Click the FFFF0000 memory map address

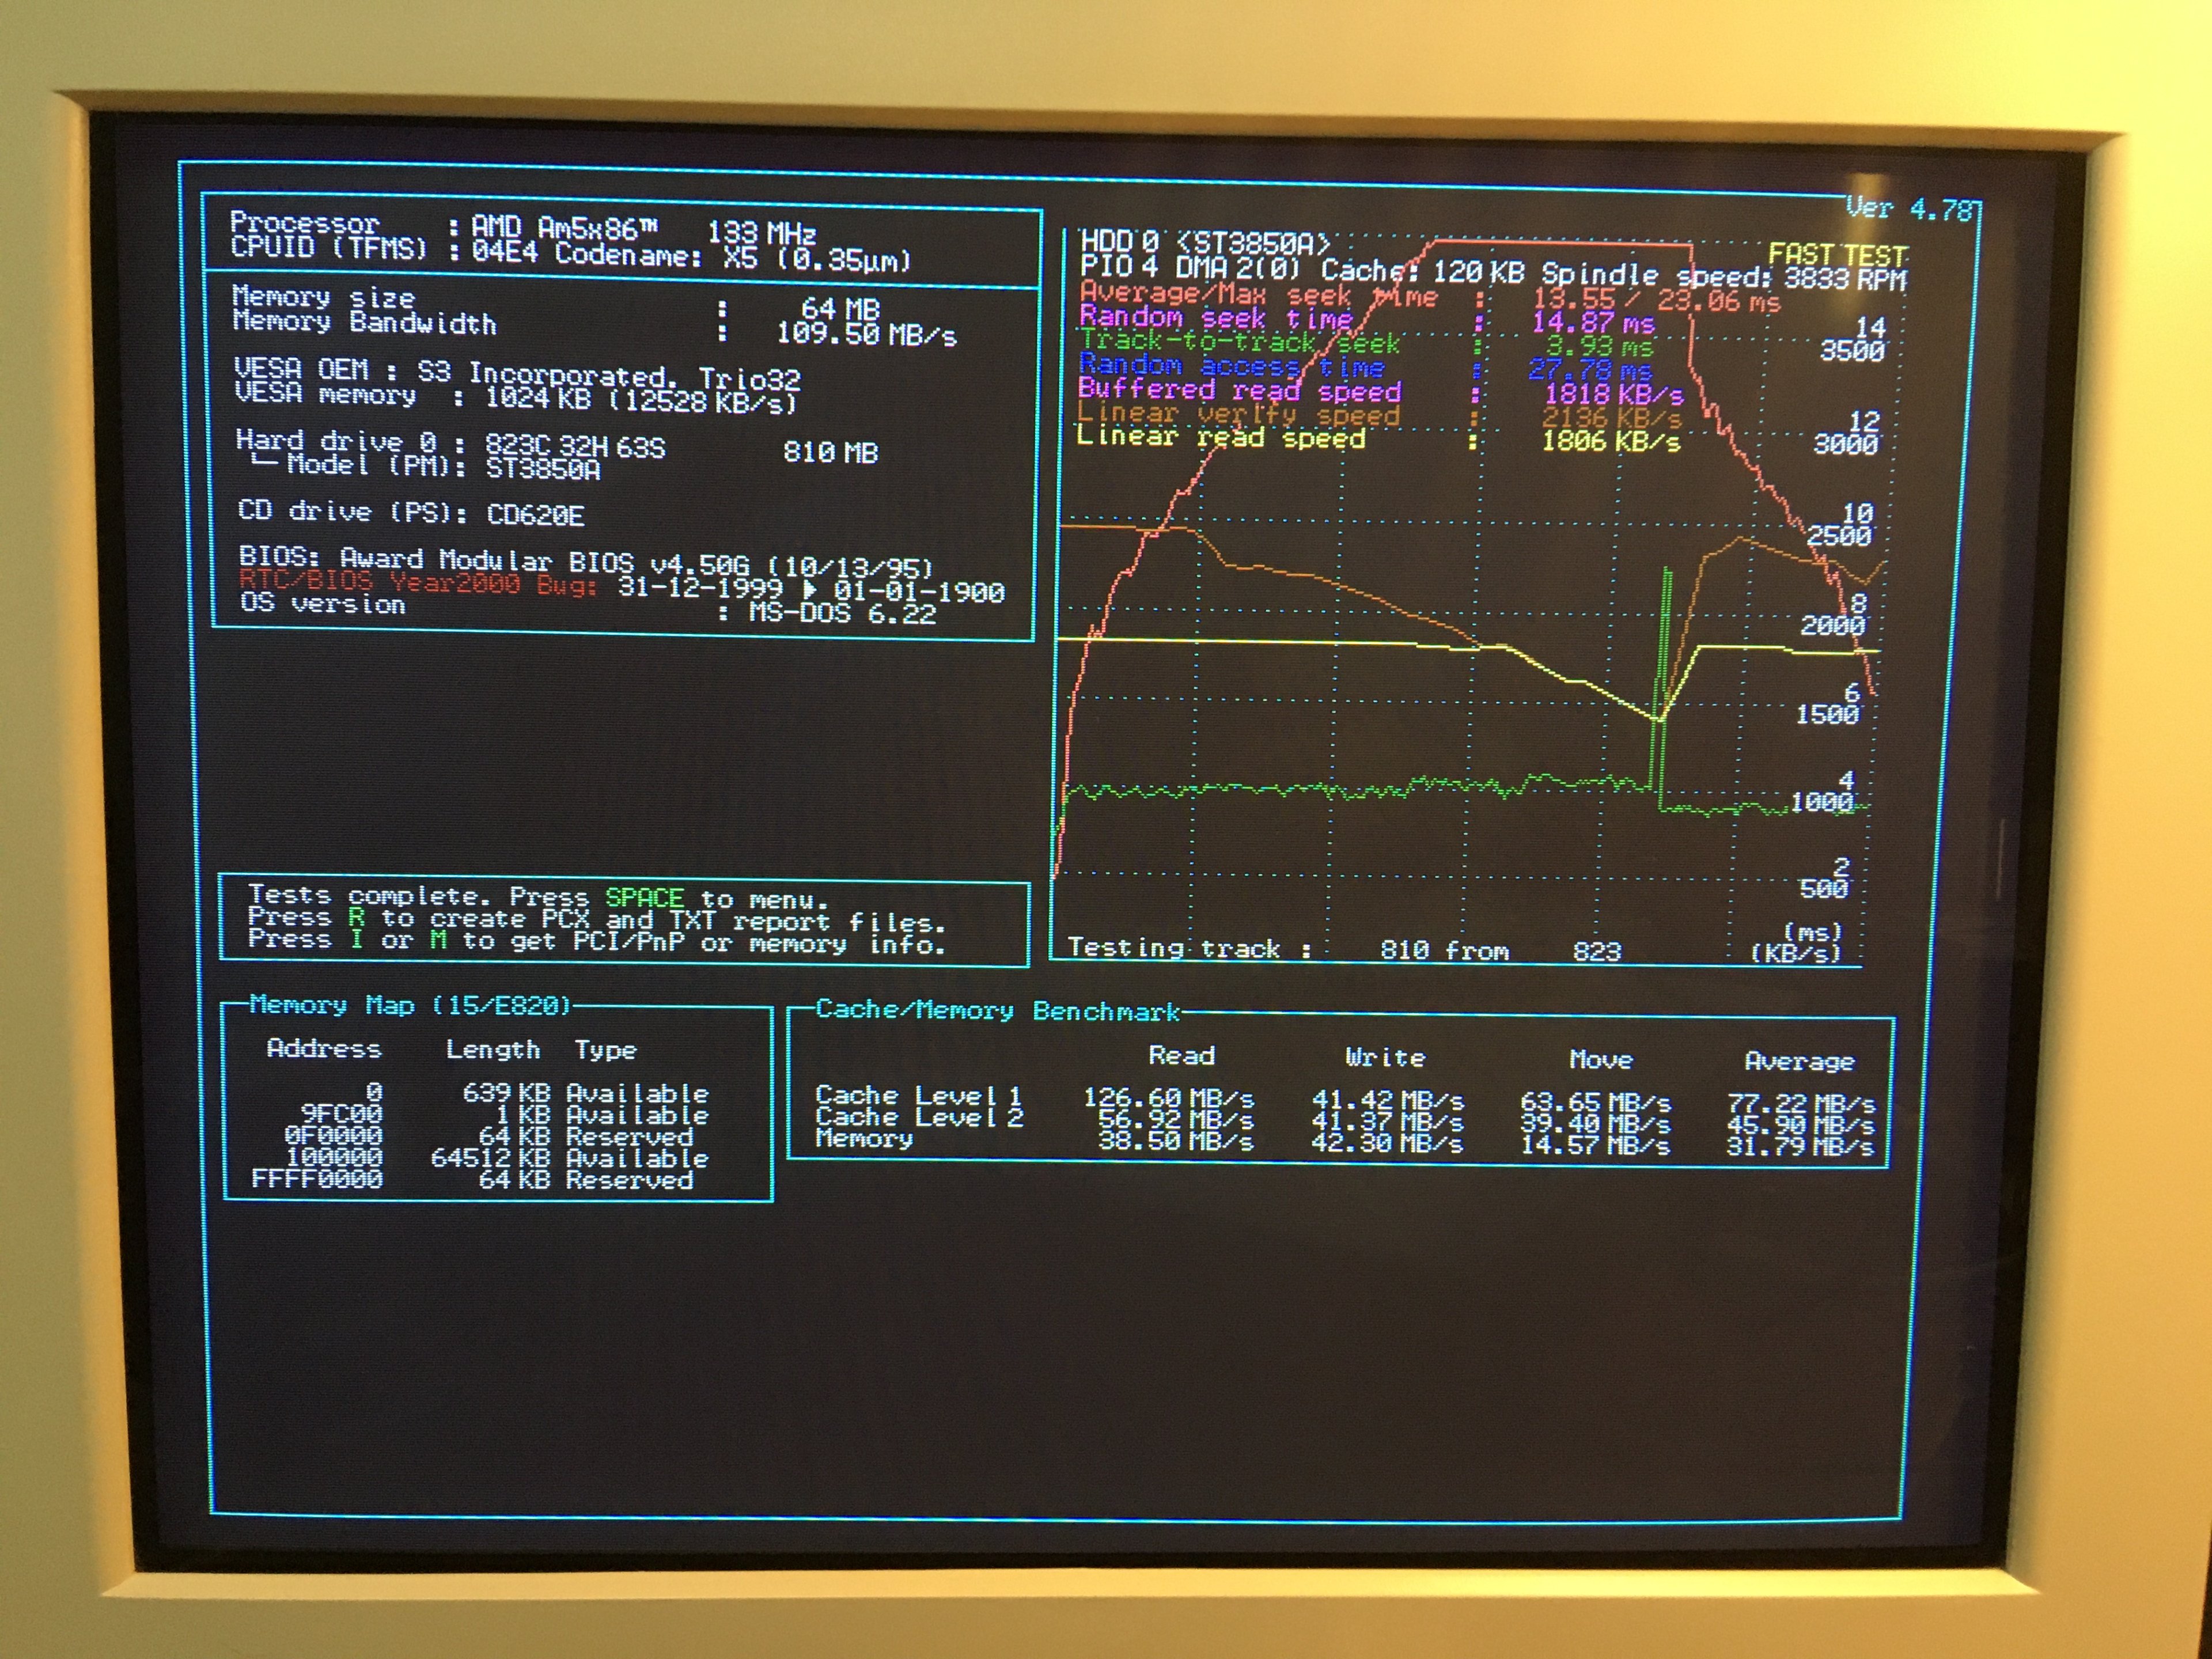(317, 1179)
